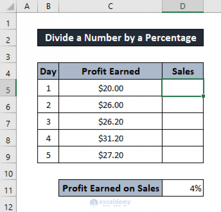Select row 6 header

(8, 104)
